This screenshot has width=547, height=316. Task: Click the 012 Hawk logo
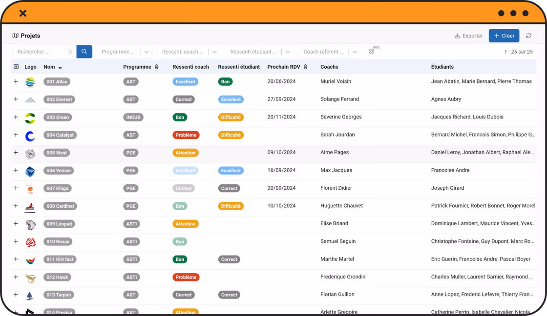(x=31, y=278)
